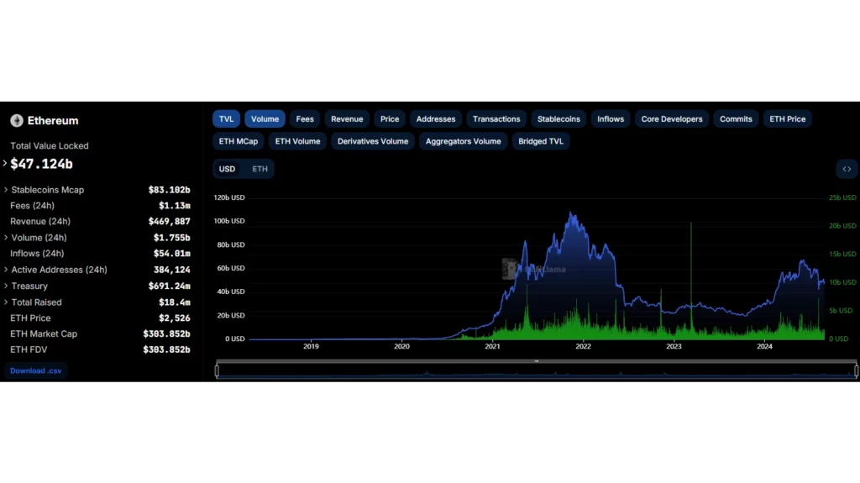Download the .csv data file
Viewport: 860px width, 483px height.
35,370
